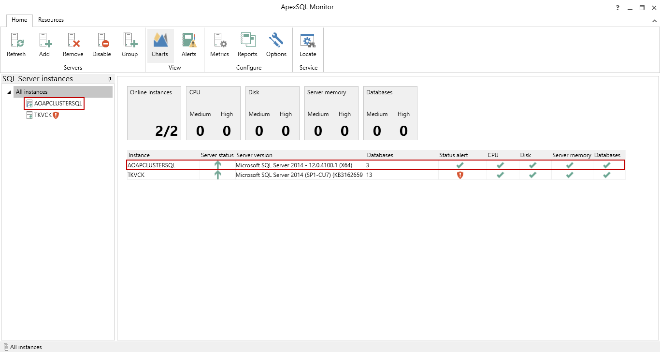
Task: Switch to Charts view
Action: pyautogui.click(x=160, y=44)
